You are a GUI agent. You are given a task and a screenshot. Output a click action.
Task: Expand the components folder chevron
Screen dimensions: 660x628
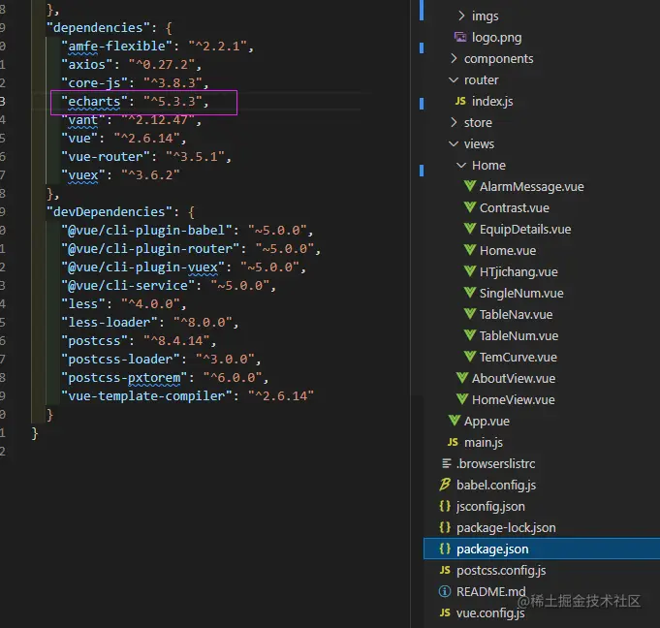tap(454, 58)
